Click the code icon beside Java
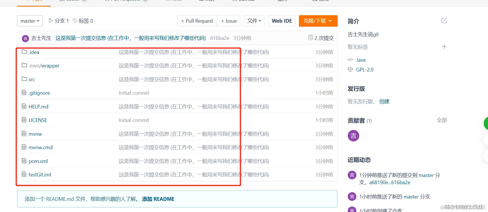Viewport: 488px width, 212px height. point(350,60)
